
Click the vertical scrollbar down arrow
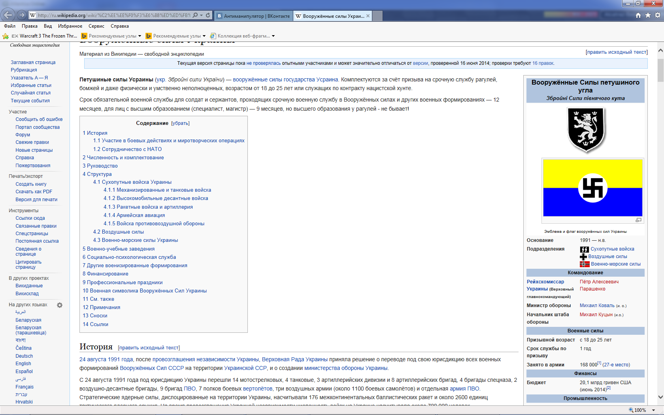[x=660, y=397]
